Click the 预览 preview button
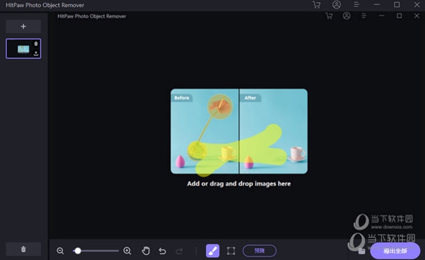Screen dimensions: 425x260 [259, 251]
